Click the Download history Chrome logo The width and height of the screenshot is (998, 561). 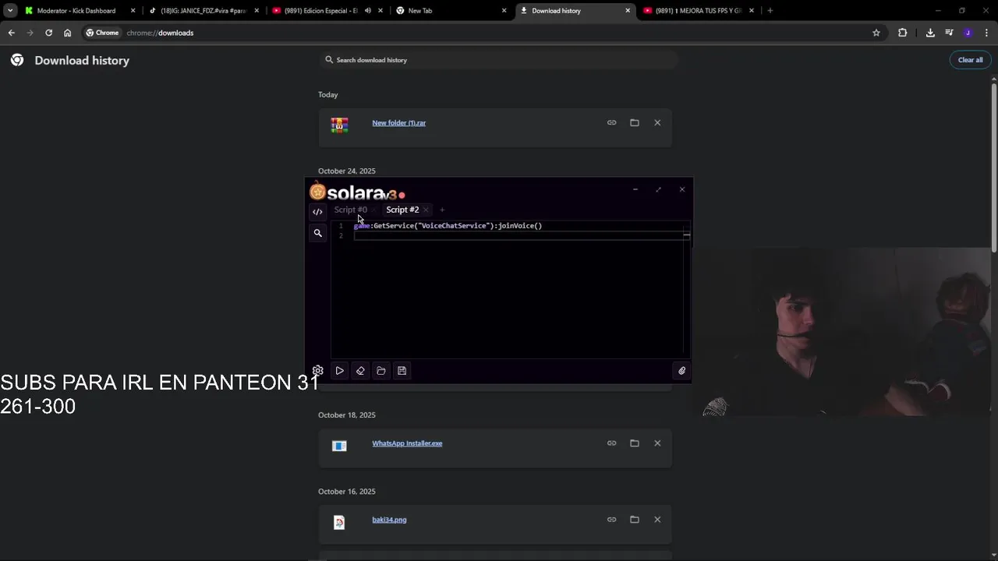(x=17, y=60)
